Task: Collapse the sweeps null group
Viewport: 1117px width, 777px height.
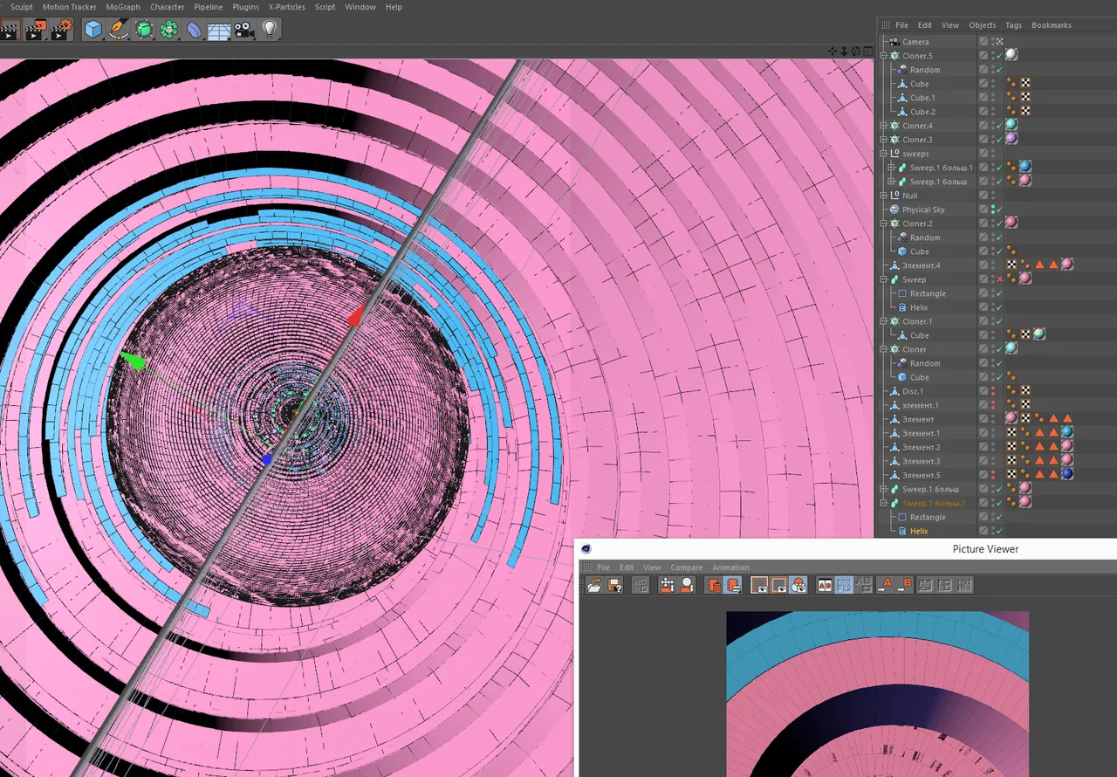Action: [883, 154]
